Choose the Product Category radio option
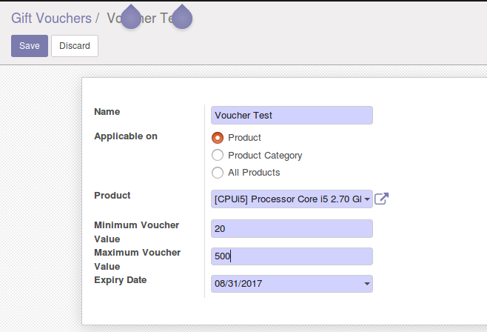This screenshot has width=487, height=332. coord(218,155)
